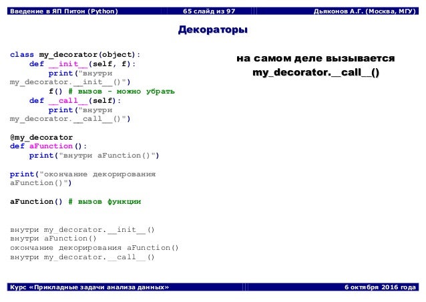Click the line print("внутри aFunction()")
This screenshot has height=302, width=426.
94,156
